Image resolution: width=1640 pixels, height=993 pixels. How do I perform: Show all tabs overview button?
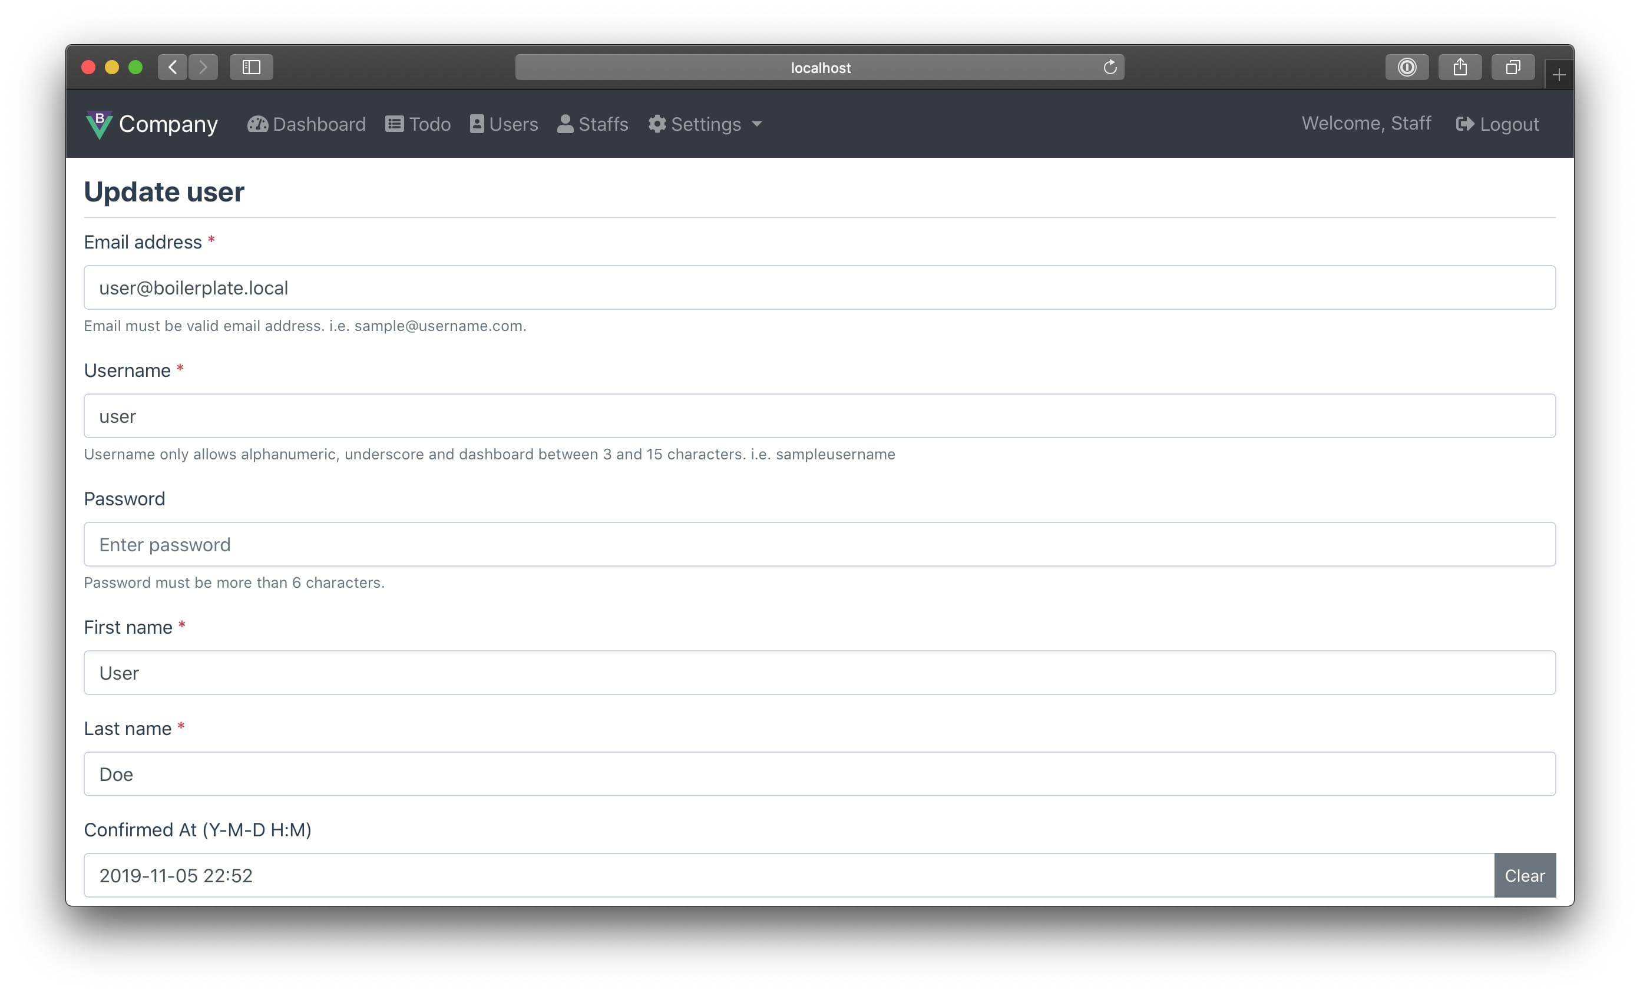click(x=1513, y=67)
